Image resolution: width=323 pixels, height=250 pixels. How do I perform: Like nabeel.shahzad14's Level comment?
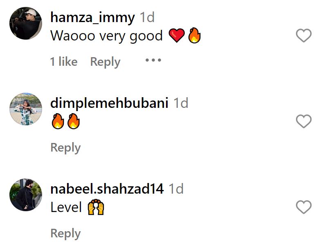[x=304, y=207]
